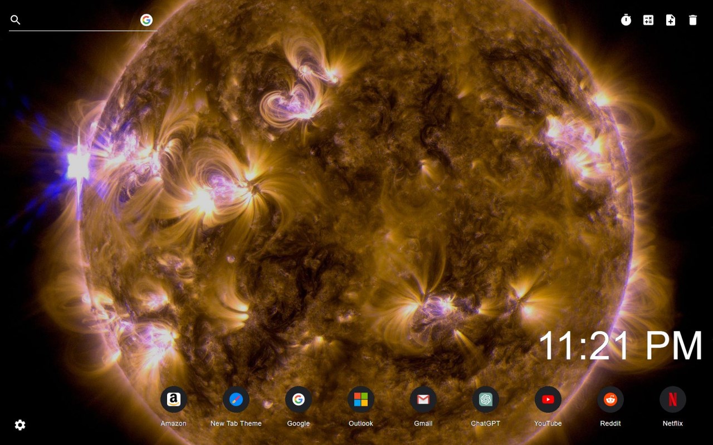Image resolution: width=713 pixels, height=445 pixels.
Task: Click the 11:21 PM clock
Action: click(621, 346)
